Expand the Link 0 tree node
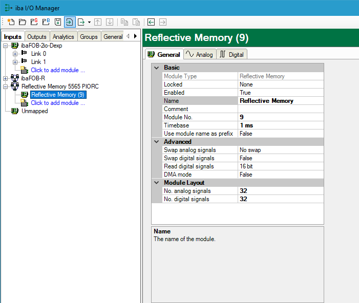Screen dimensions: 359x303 point(15,54)
